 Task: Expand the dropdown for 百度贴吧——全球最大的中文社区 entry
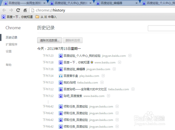coord(133,89)
